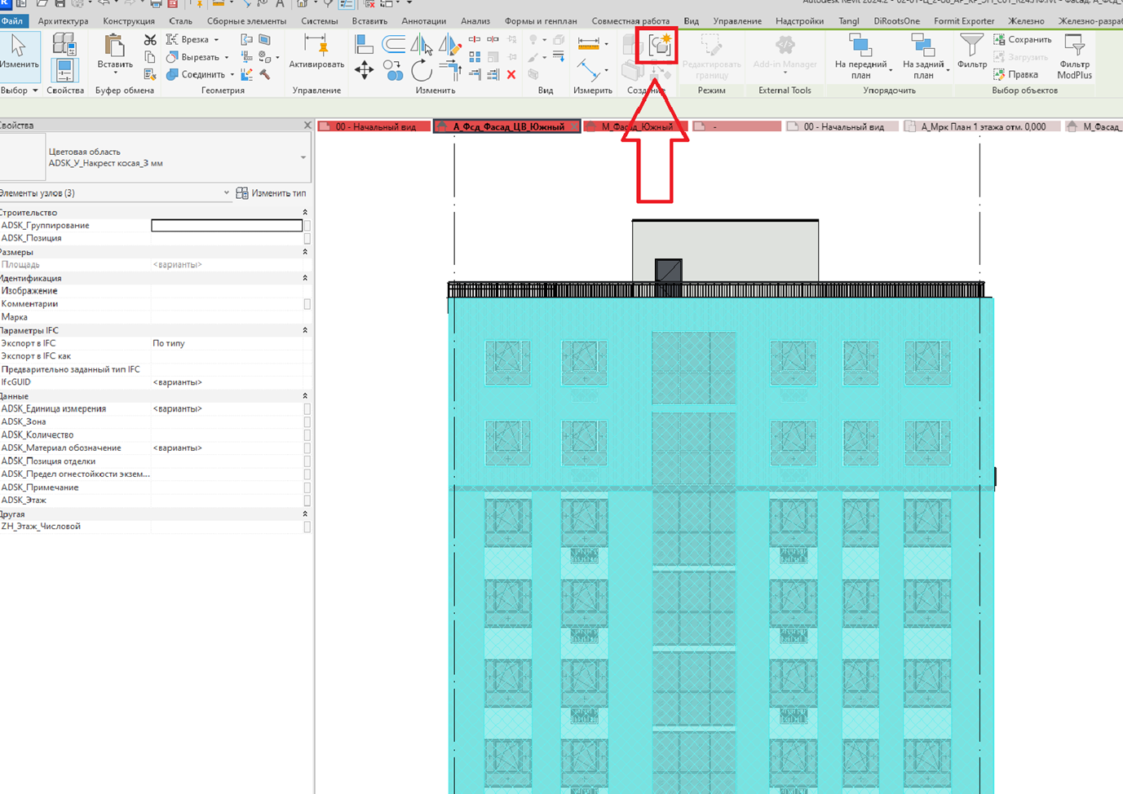Image resolution: width=1123 pixels, height=794 pixels.
Task: Close the Свойства panel with X
Action: pyautogui.click(x=307, y=126)
